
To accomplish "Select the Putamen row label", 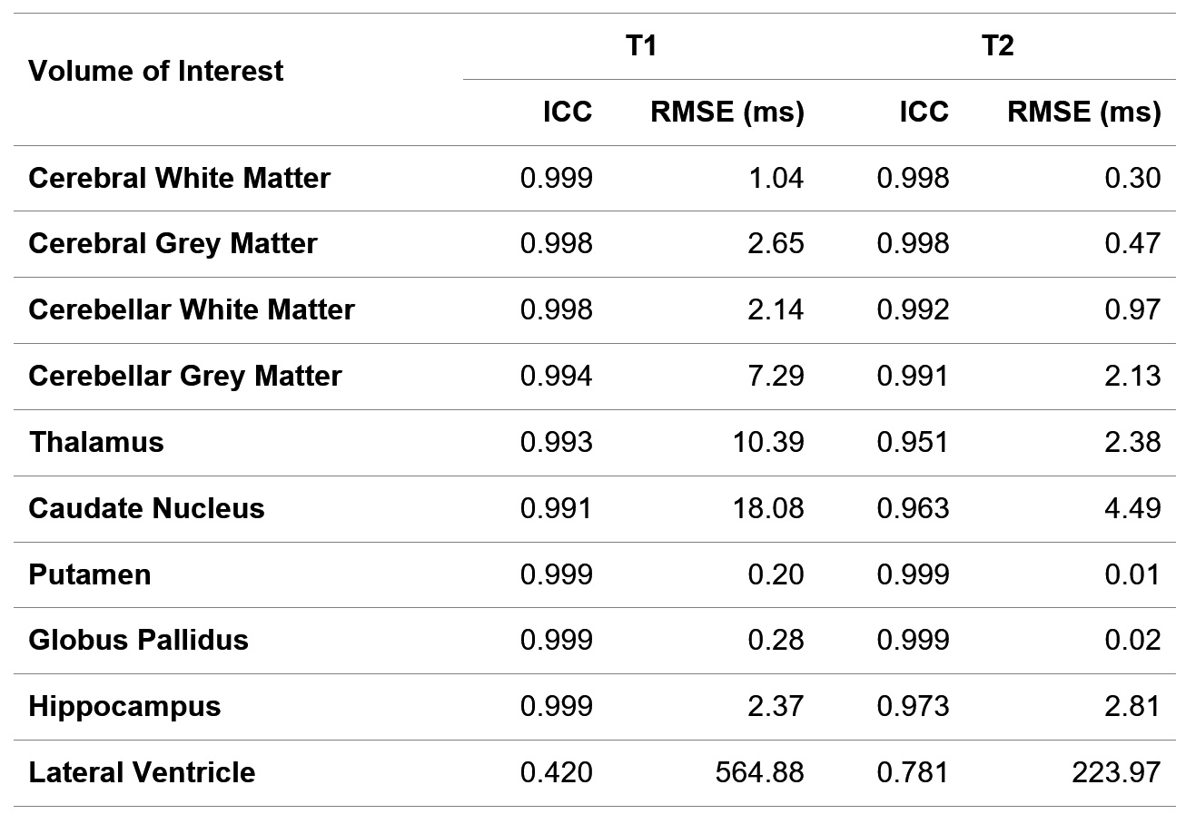I will (90, 574).
